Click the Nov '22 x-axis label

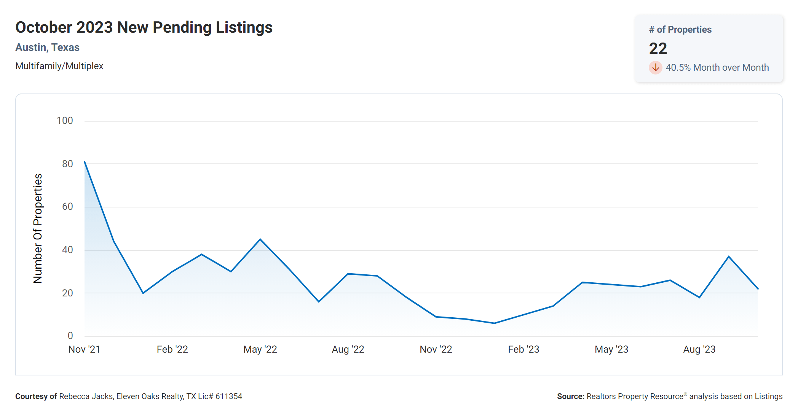436,349
